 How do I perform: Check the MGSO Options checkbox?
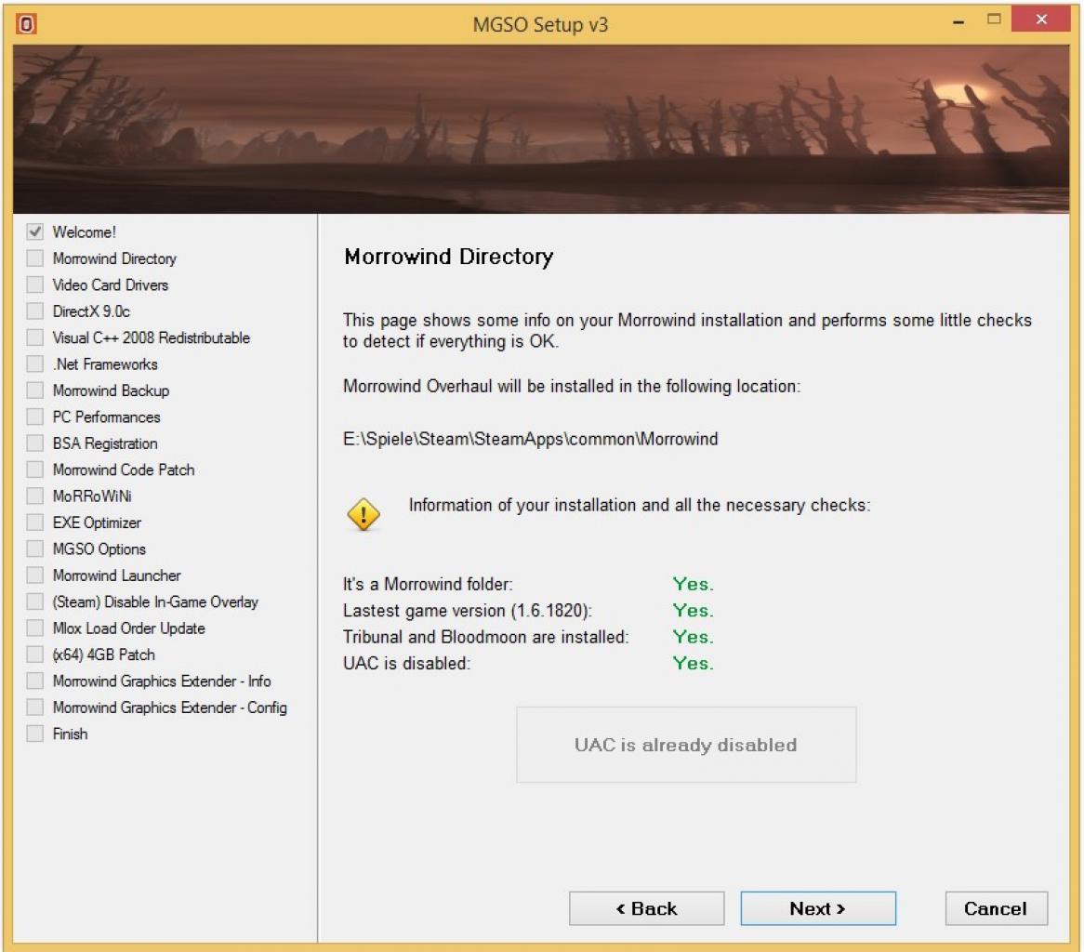click(34, 549)
